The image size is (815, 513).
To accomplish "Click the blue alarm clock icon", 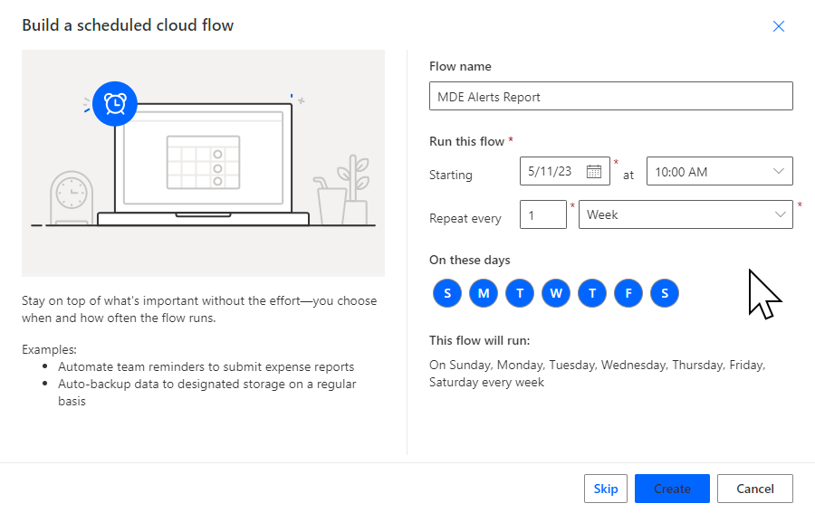I will 115,104.
